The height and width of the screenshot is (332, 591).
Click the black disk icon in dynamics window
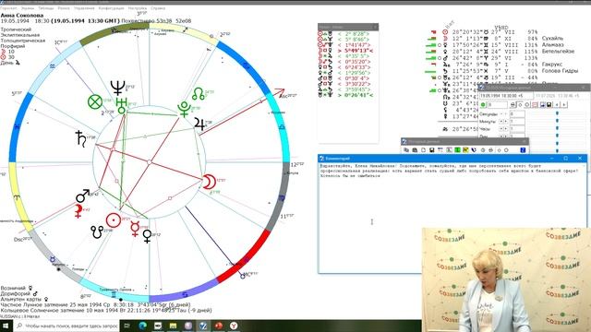[549, 104]
